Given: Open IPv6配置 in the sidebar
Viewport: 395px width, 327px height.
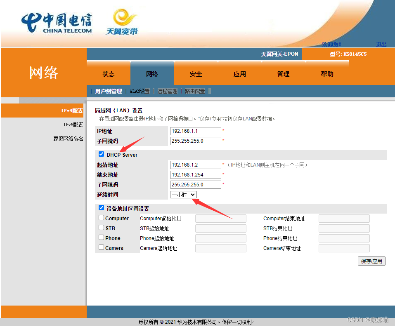Looking at the screenshot, I should pyautogui.click(x=73, y=125).
